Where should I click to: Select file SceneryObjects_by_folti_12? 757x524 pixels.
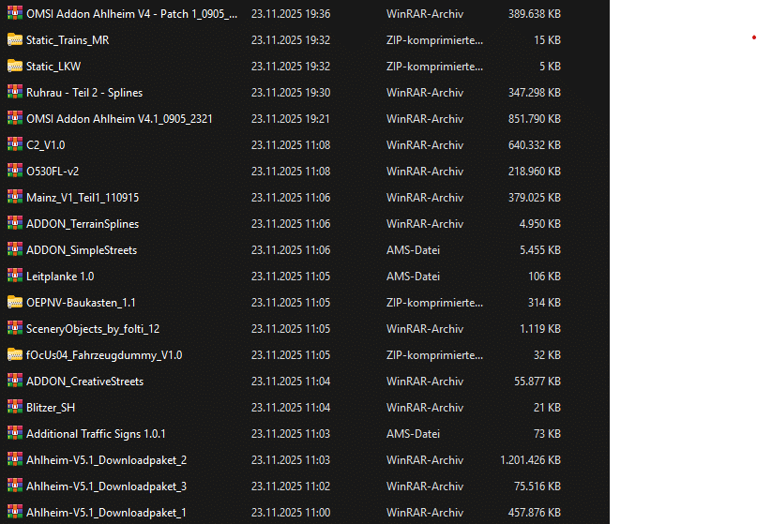[93, 329]
